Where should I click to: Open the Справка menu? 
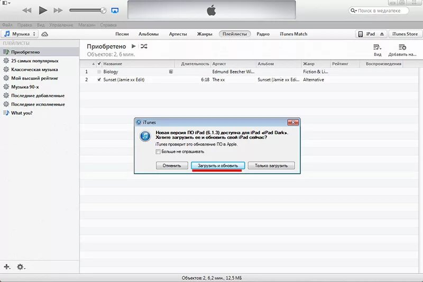pyautogui.click(x=108, y=25)
